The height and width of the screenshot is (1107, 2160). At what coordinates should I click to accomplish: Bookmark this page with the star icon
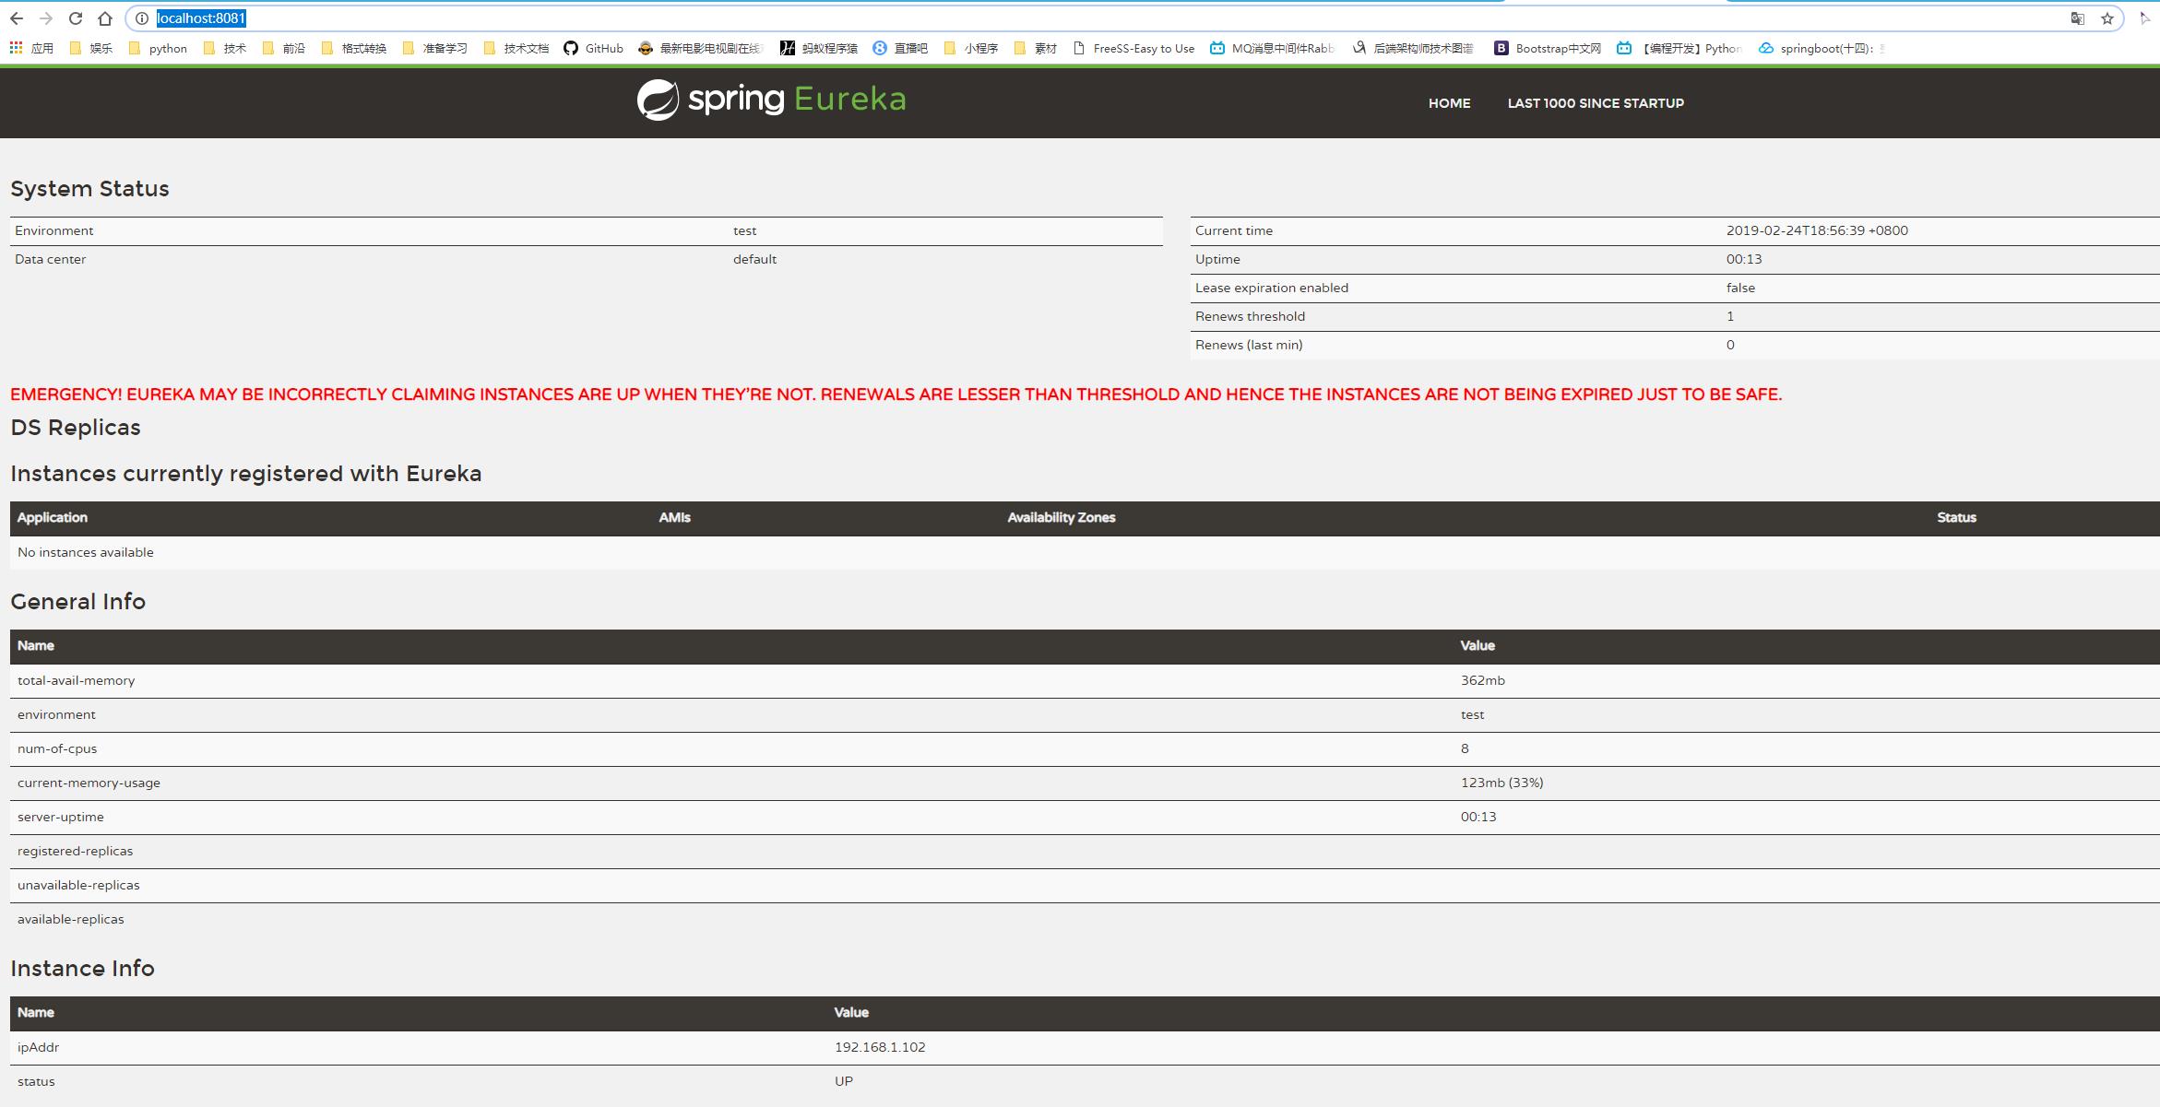pos(2107,18)
